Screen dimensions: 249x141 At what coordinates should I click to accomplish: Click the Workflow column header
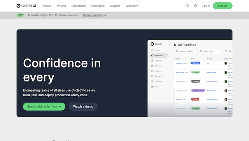[x=210, y=59]
